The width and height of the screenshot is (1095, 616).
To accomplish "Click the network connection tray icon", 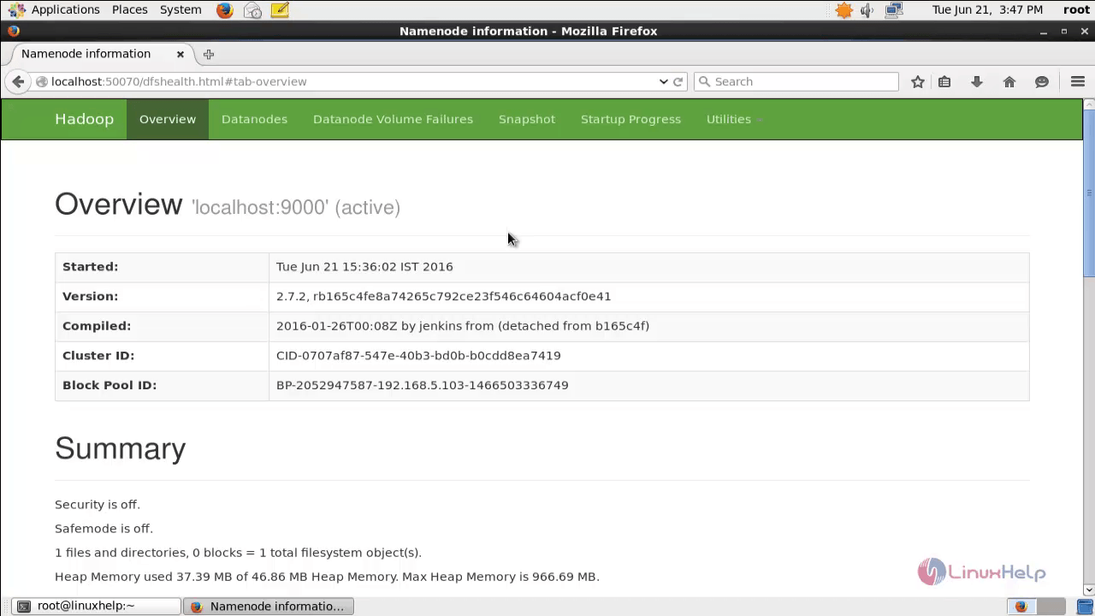I will (894, 10).
